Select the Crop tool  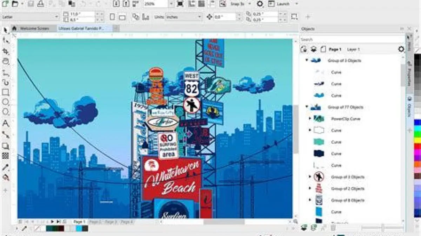point(5,51)
